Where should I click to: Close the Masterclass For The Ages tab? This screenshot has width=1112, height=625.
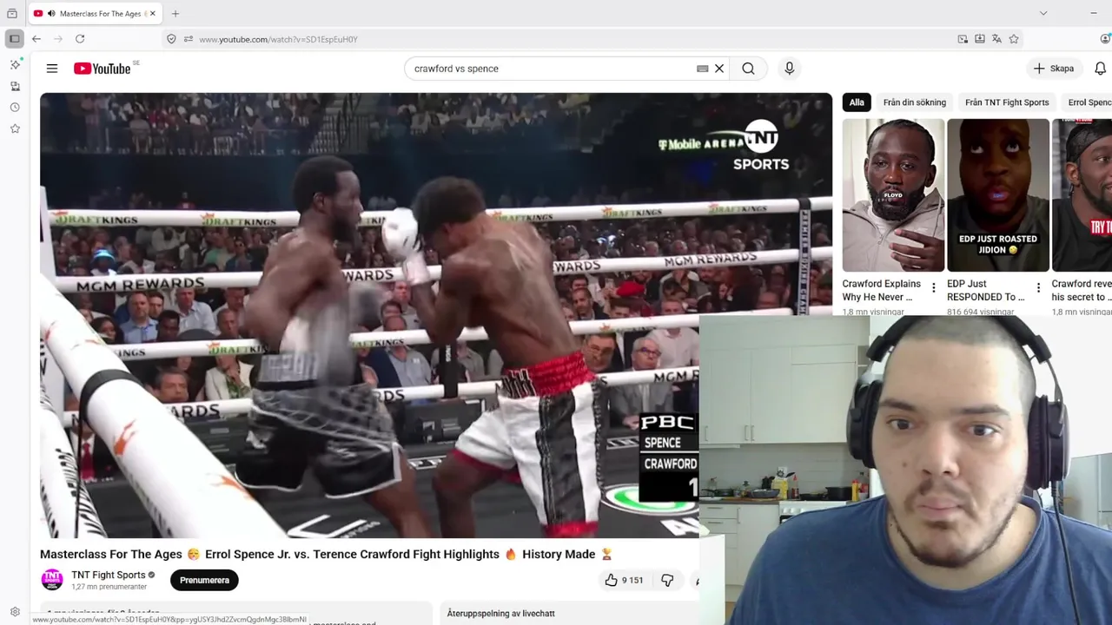click(153, 13)
